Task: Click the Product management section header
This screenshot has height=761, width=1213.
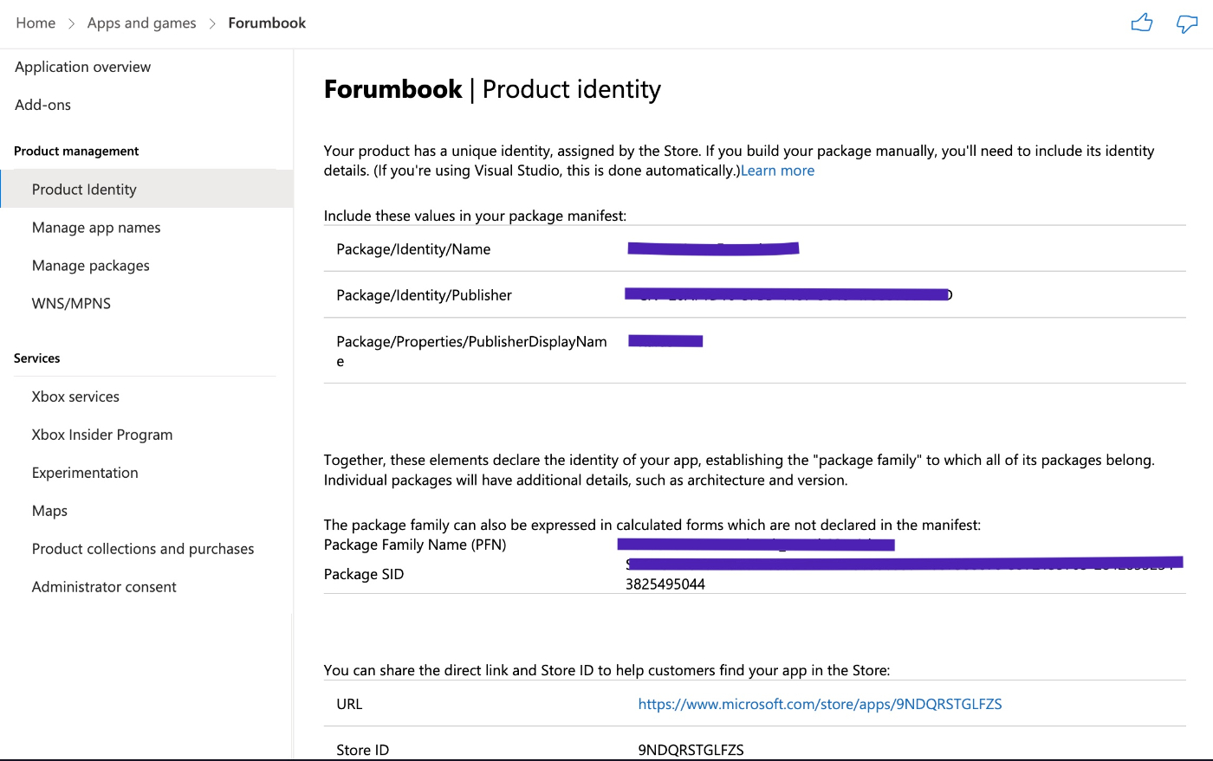Action: point(76,151)
